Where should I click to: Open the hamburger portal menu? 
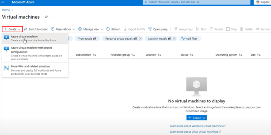point(3,2)
